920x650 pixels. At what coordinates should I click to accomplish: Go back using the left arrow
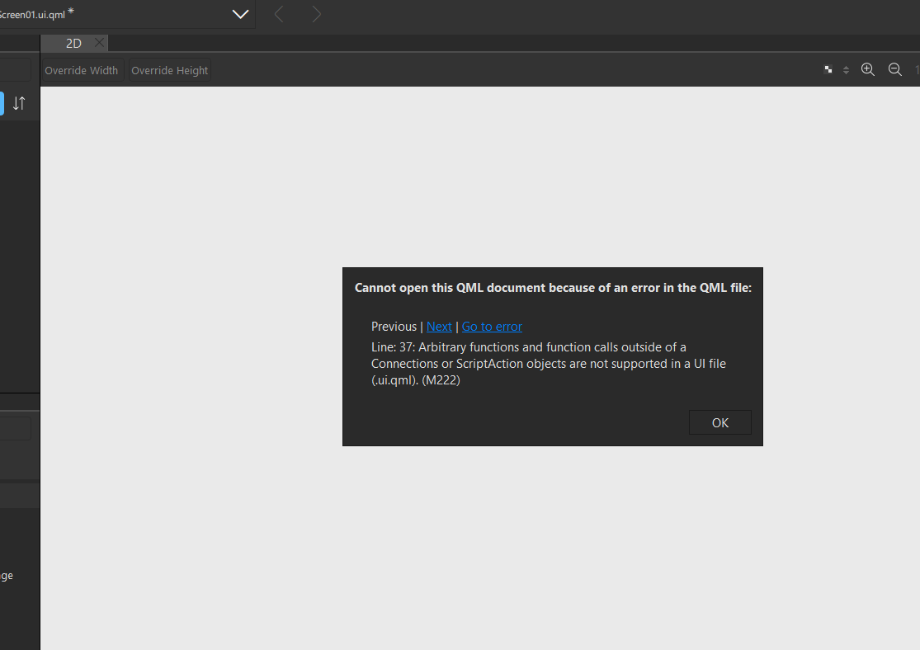pos(279,14)
